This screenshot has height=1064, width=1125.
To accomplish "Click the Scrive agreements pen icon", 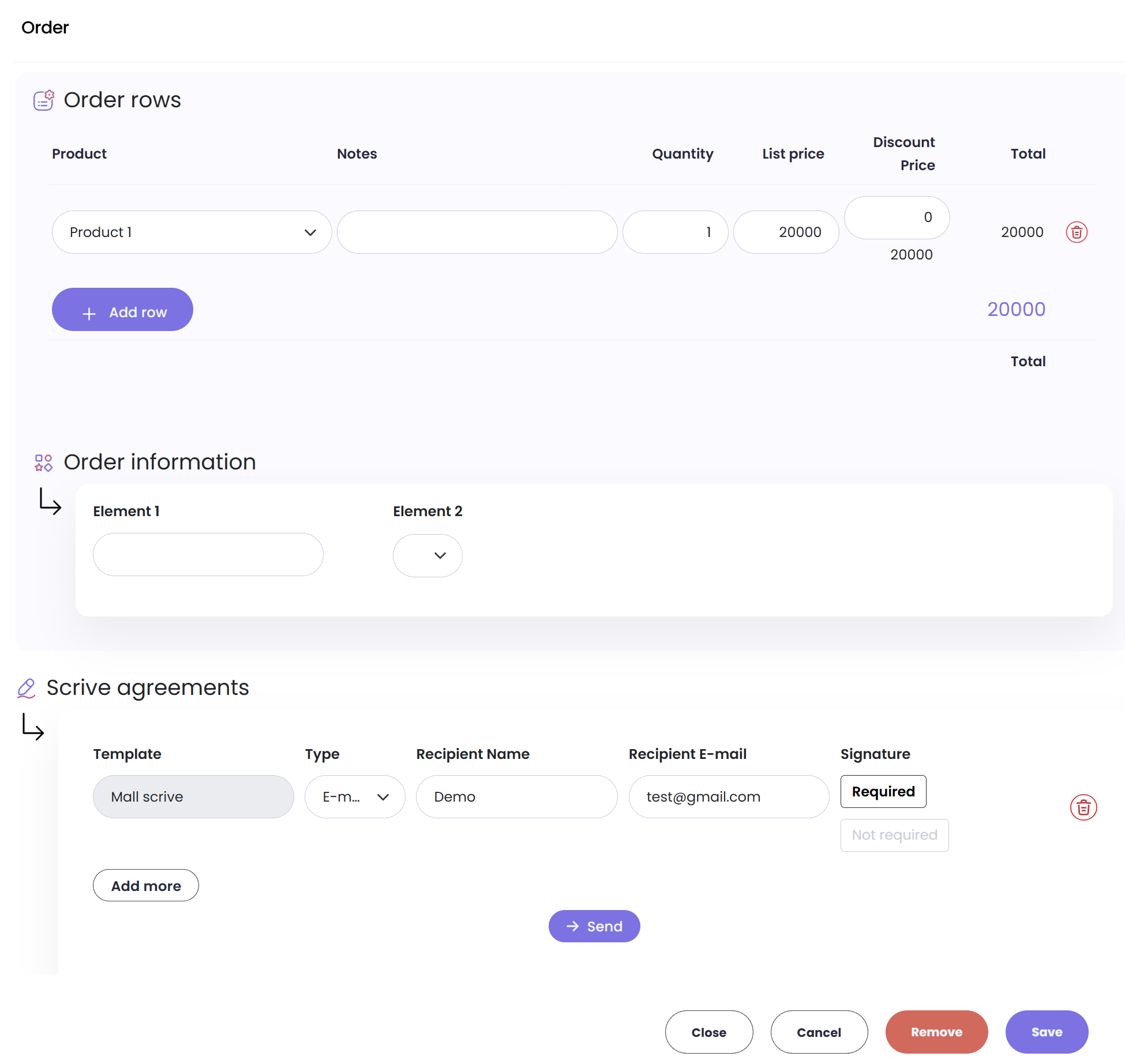I will (x=27, y=688).
